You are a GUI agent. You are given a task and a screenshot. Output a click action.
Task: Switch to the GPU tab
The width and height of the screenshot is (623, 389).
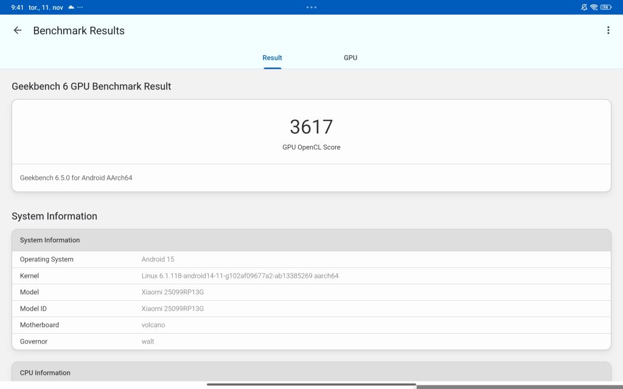(x=350, y=58)
